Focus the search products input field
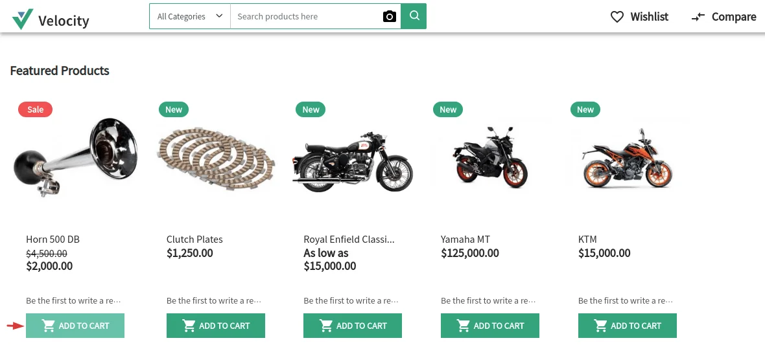This screenshot has width=765, height=358. click(x=305, y=16)
